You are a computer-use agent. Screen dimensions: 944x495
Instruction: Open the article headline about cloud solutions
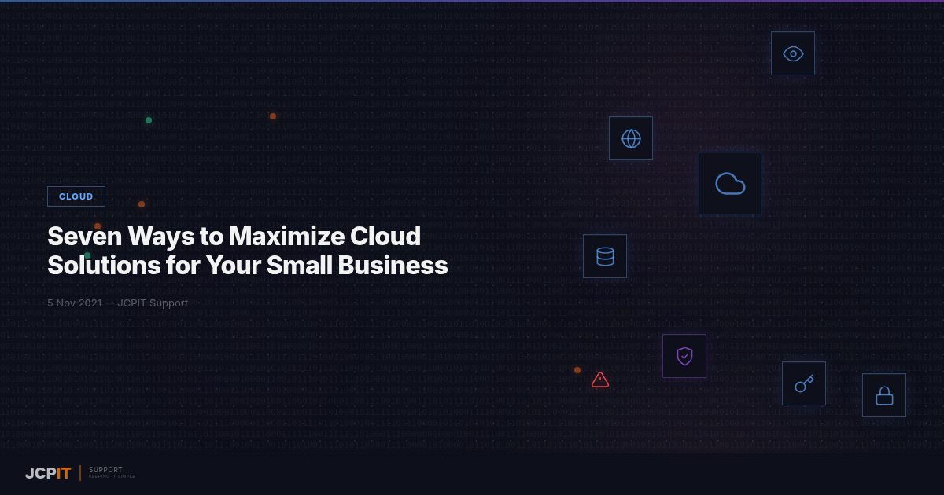pyautogui.click(x=247, y=251)
